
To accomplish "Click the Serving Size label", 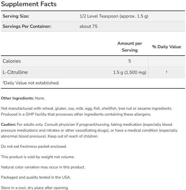I will coord(16,16).
